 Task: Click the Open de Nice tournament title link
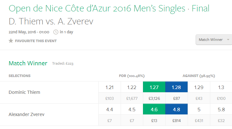click(x=109, y=9)
